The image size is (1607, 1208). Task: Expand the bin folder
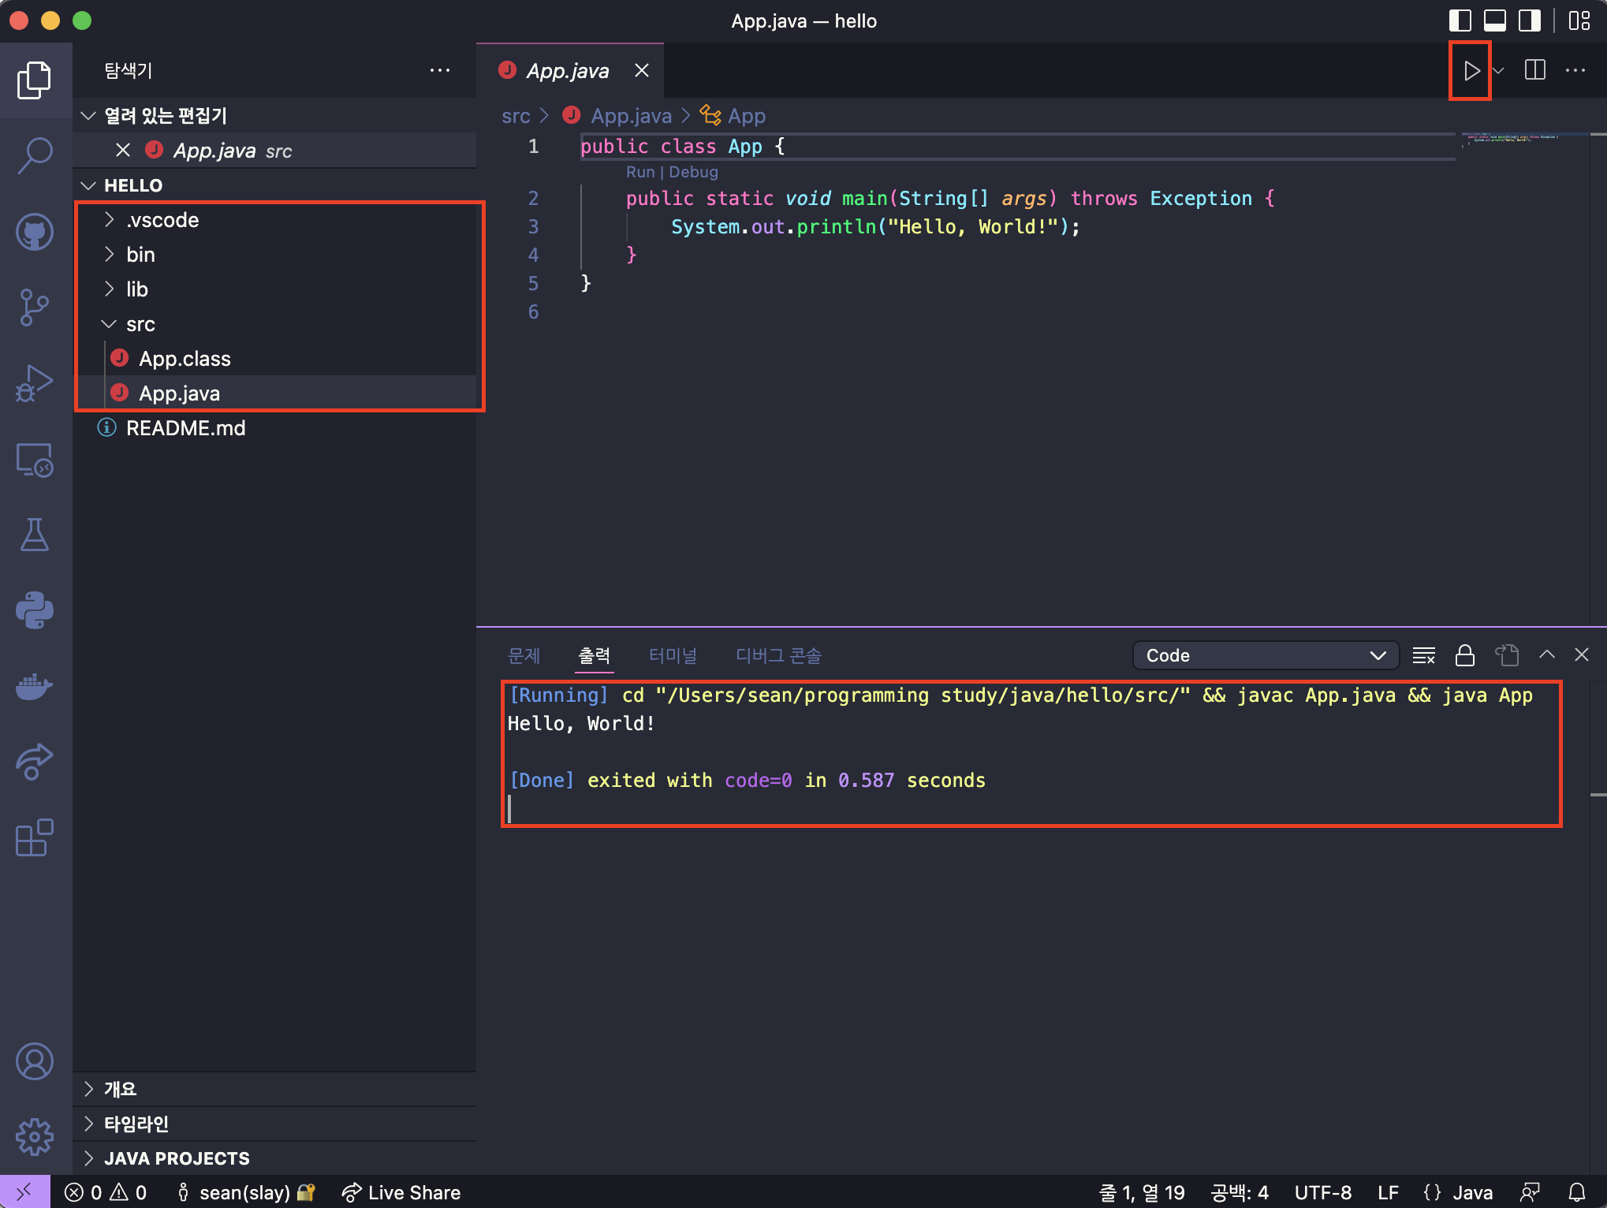(x=140, y=255)
